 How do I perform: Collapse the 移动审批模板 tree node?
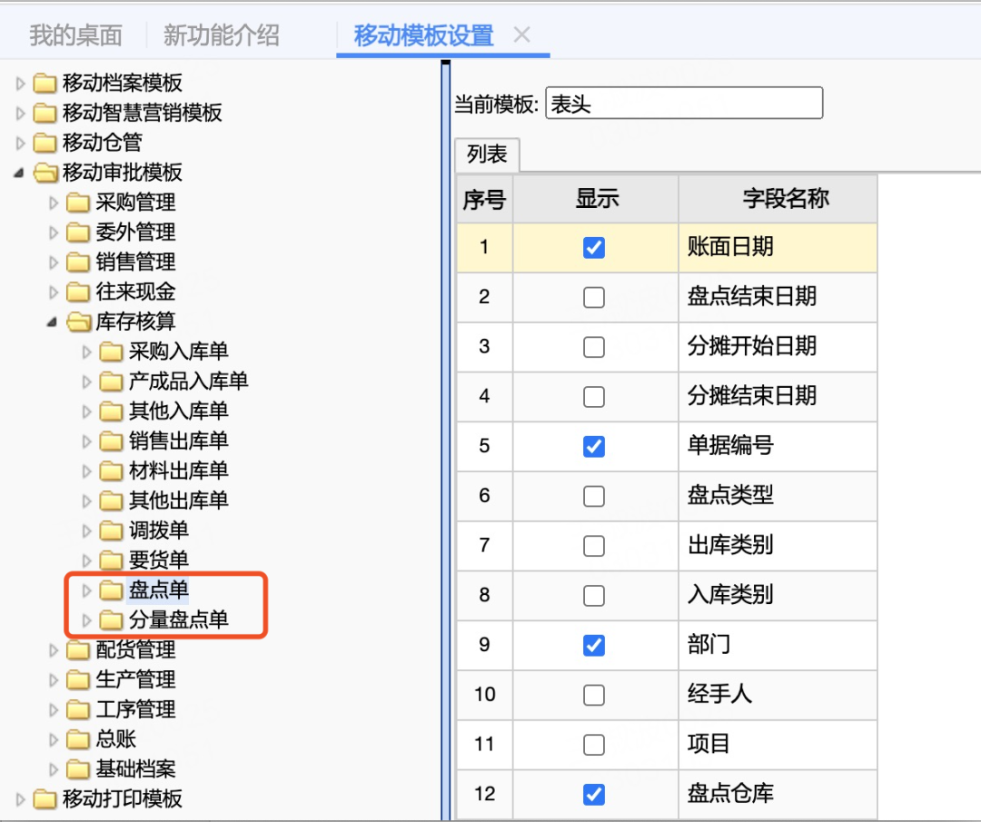pos(20,173)
